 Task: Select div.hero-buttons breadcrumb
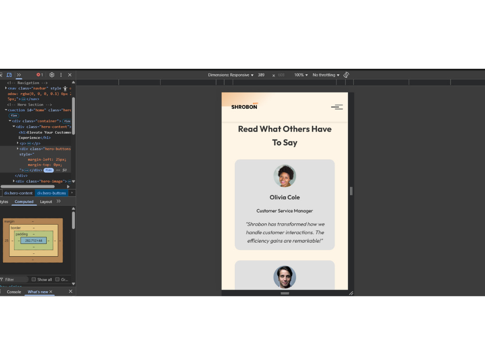[52, 193]
